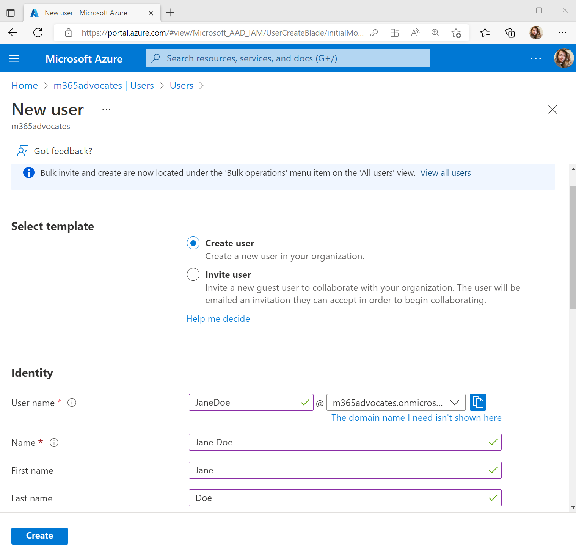Click the browser address bar URL
The width and height of the screenshot is (576, 556).
(x=223, y=33)
